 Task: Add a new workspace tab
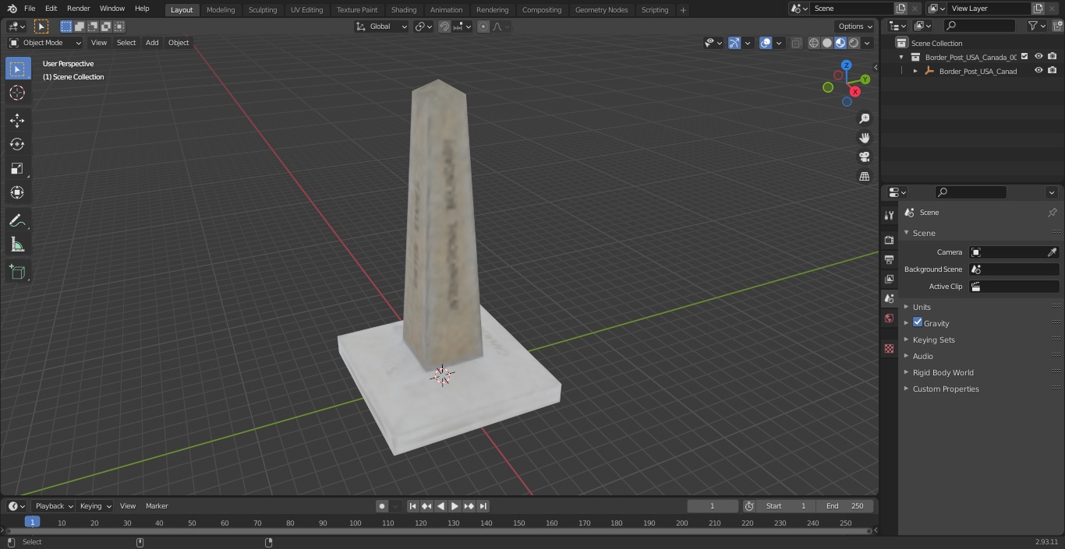pyautogui.click(x=683, y=10)
